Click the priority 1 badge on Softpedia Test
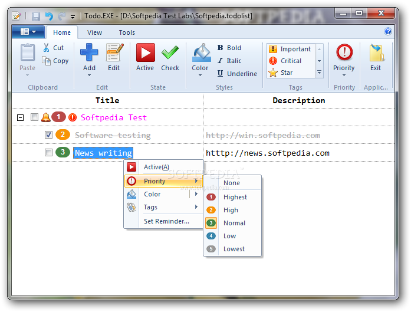 tap(58, 117)
